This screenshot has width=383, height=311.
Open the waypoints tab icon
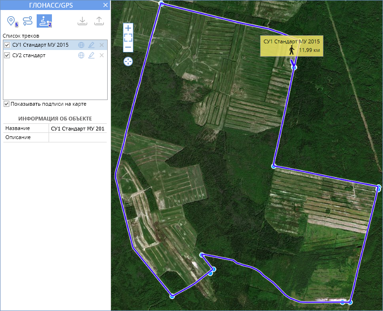pos(12,21)
